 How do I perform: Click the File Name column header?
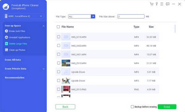coord(68,27)
